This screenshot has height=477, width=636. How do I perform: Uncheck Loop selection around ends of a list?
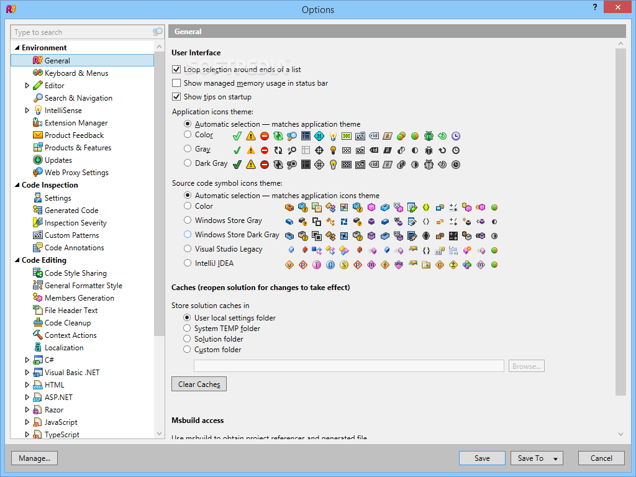pyautogui.click(x=176, y=70)
